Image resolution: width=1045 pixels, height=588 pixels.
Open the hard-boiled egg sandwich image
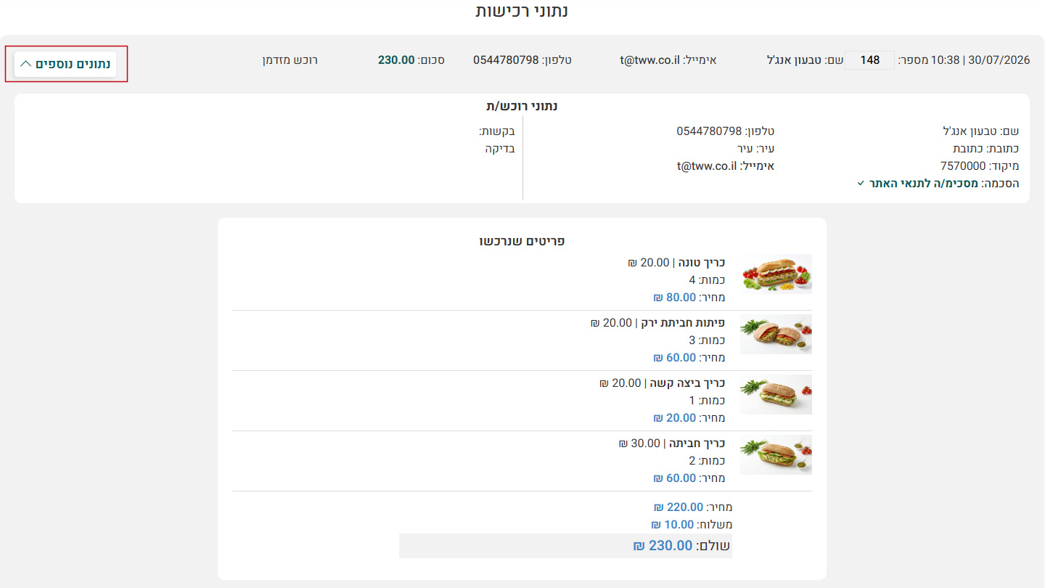(x=776, y=394)
